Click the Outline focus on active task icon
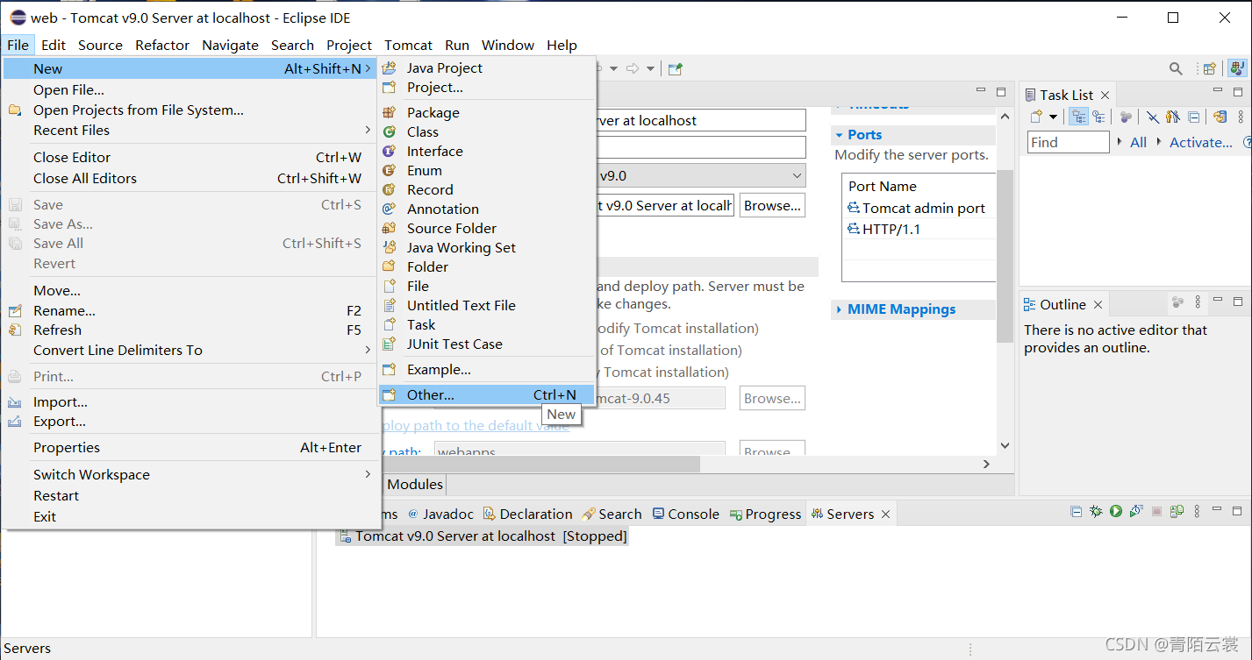This screenshot has height=660, width=1252. [1177, 302]
